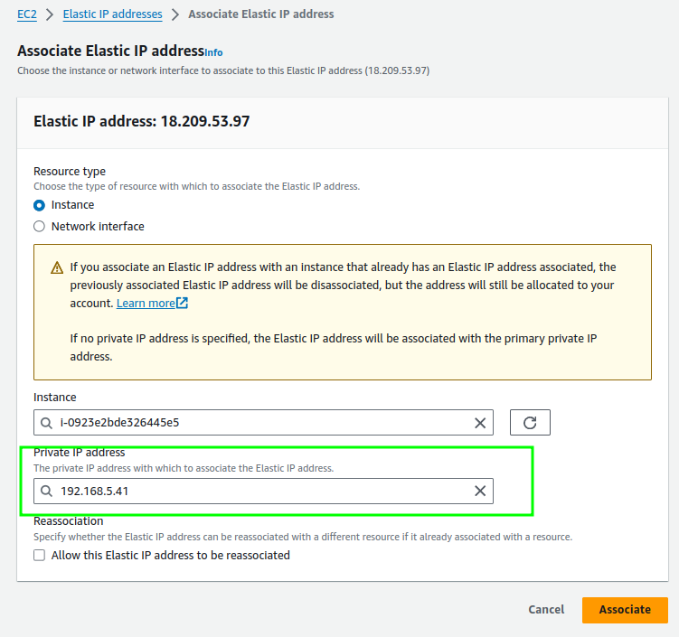Open the Learn more link in the warning
The image size is (679, 637).
(146, 304)
